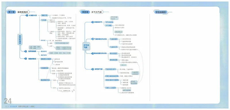This screenshot has height=110, width=230.
Task: Click the numbered circle 3 beside 降水的变化与分布
Action: (93, 53)
